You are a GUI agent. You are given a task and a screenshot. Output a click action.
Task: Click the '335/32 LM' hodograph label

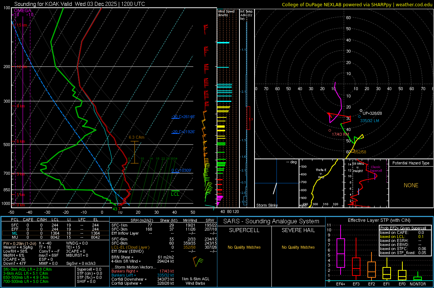370,121
